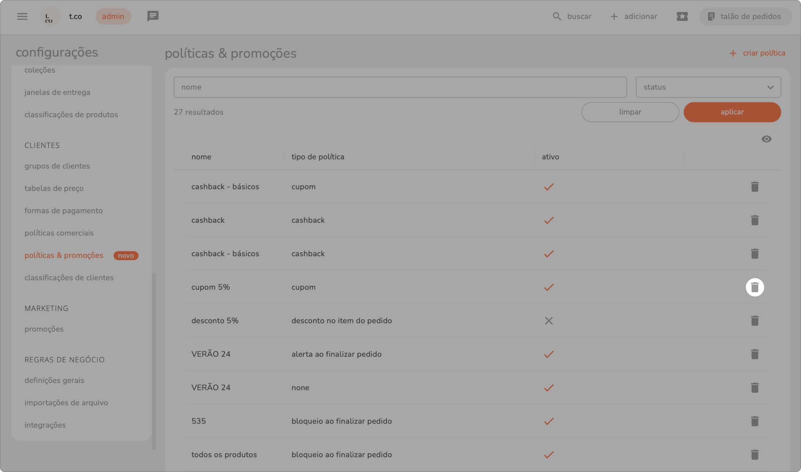This screenshot has width=801, height=472.
Task: Delete the first cashback - básicos cupom row
Action: 755,187
